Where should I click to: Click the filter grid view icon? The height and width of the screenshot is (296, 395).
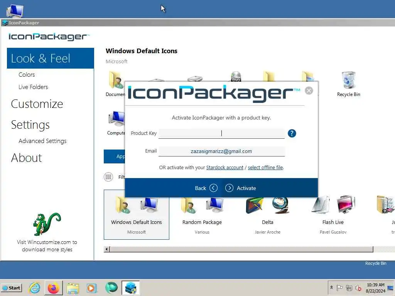point(108,177)
